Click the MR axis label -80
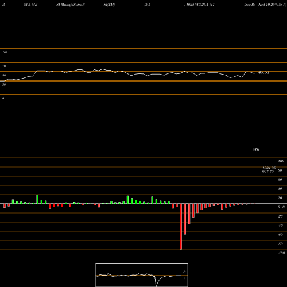The width and height of the screenshot is (287, 287). (x=280, y=244)
